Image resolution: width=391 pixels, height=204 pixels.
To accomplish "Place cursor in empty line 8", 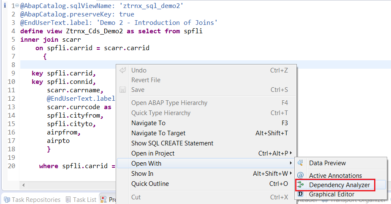I will click(67, 64).
